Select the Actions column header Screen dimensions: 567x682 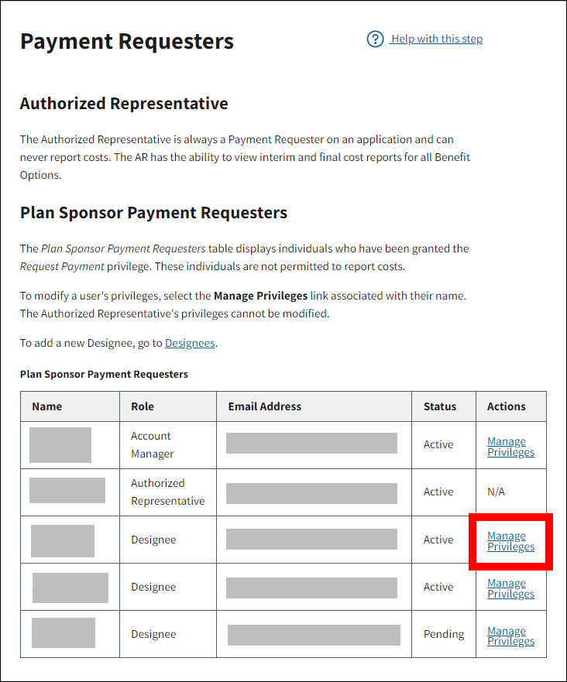click(x=507, y=406)
